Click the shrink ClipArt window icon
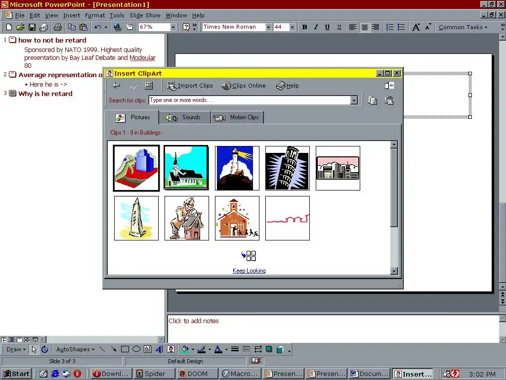506x380 pixels. pos(389,86)
